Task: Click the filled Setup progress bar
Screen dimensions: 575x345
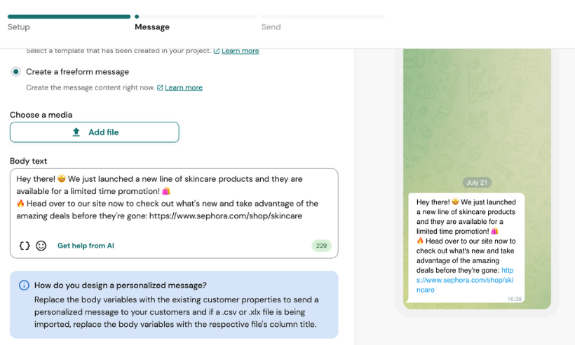Action: click(69, 16)
